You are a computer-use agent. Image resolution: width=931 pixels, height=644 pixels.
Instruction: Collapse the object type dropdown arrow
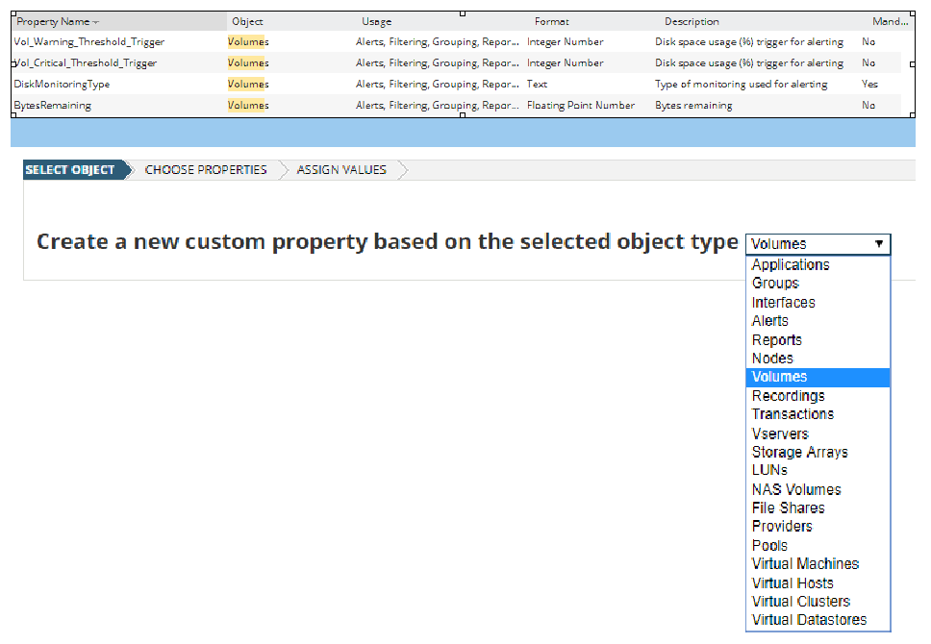tap(879, 244)
